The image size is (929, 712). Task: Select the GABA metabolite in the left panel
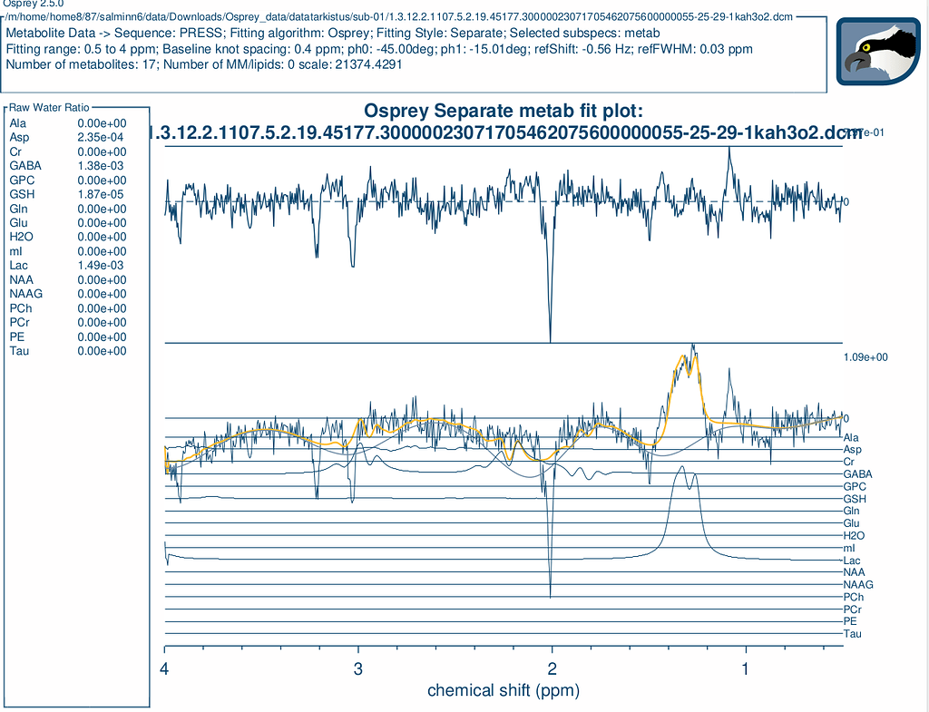pyautogui.click(x=24, y=166)
